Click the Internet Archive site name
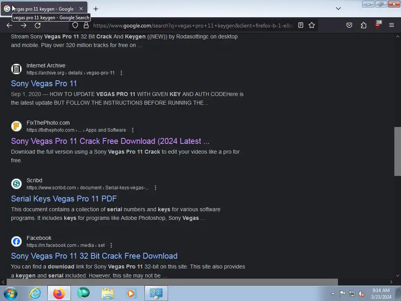The width and height of the screenshot is (401, 301). point(46,65)
